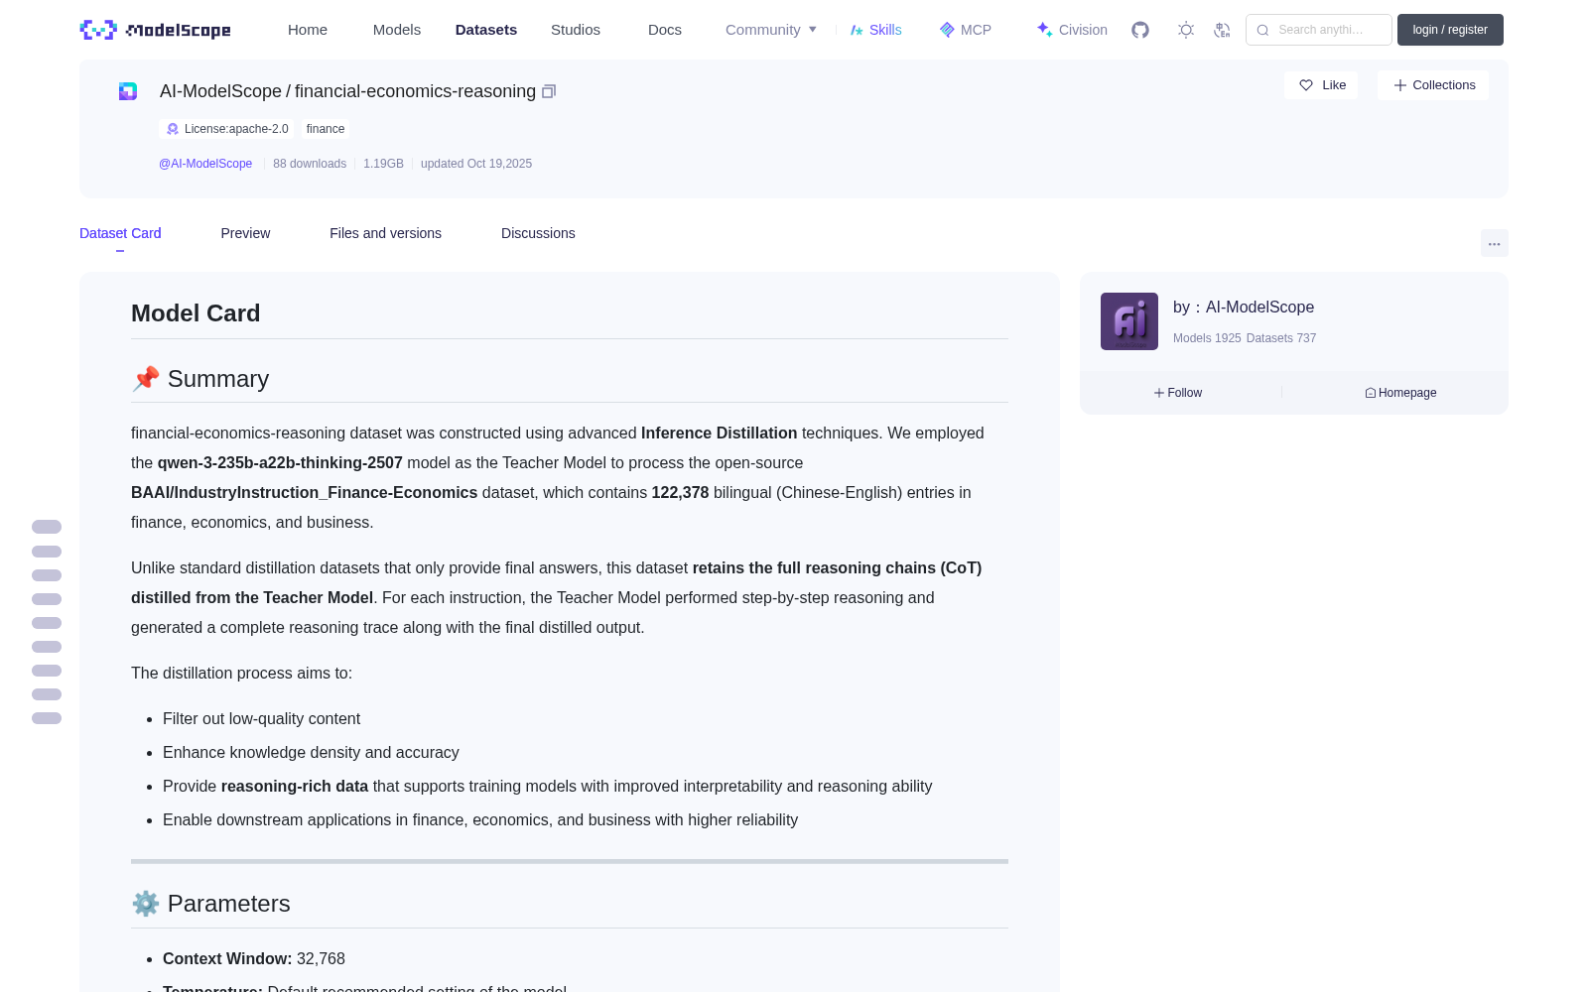This screenshot has height=992, width=1588.
Task: Click the Datasets 737 count text
Action: pos(1281,338)
